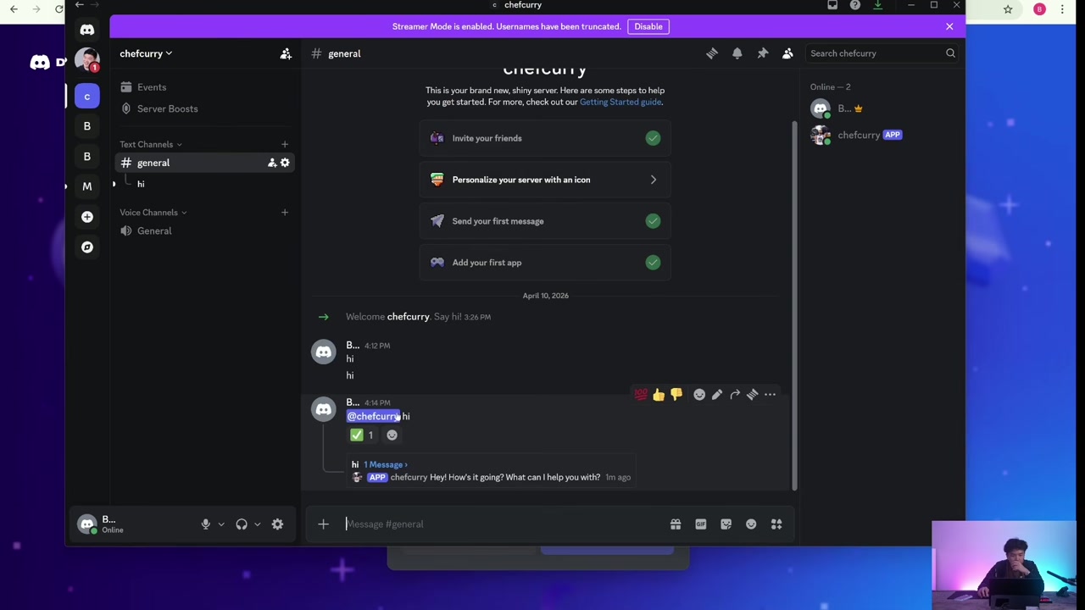Open the GIF picker
1085x610 pixels.
tap(701, 524)
